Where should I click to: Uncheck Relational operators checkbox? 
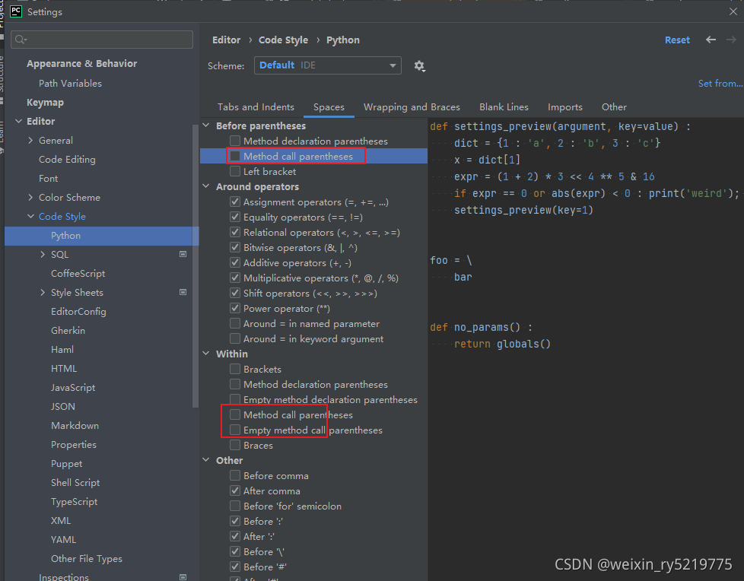[235, 232]
